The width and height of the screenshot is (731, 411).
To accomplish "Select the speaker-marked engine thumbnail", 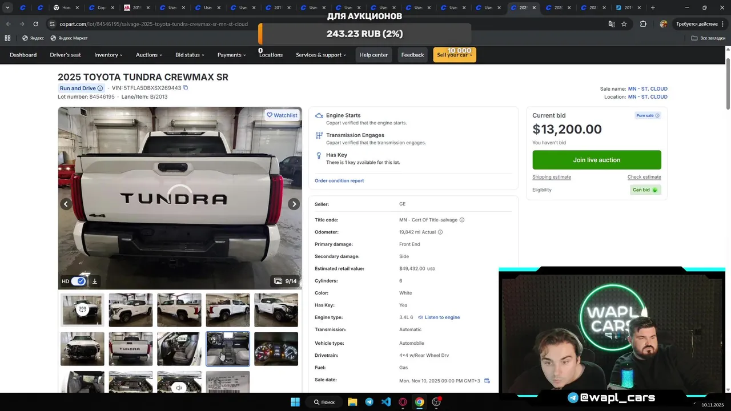I will click(x=179, y=382).
